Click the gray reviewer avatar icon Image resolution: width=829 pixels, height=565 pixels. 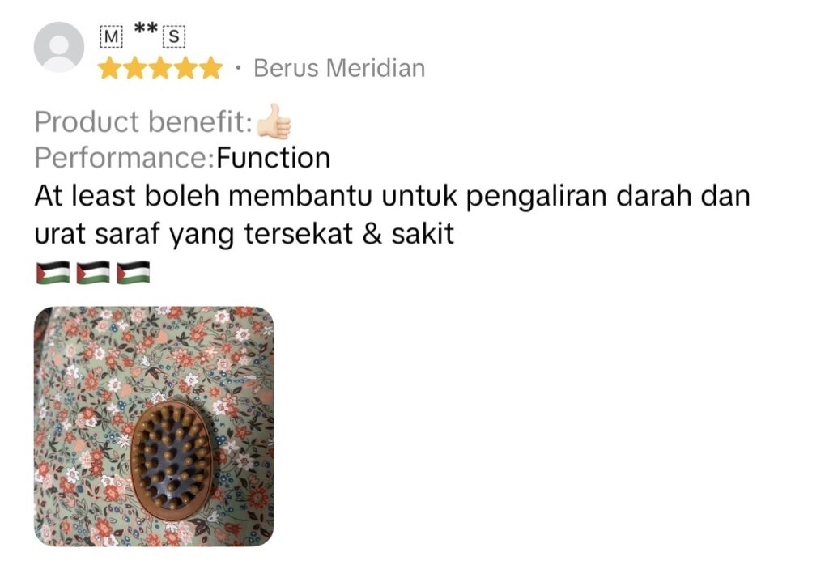[x=58, y=47]
